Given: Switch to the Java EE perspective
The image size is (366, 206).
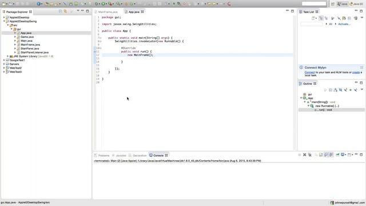Looking at the screenshot, I should click(x=356, y=4).
